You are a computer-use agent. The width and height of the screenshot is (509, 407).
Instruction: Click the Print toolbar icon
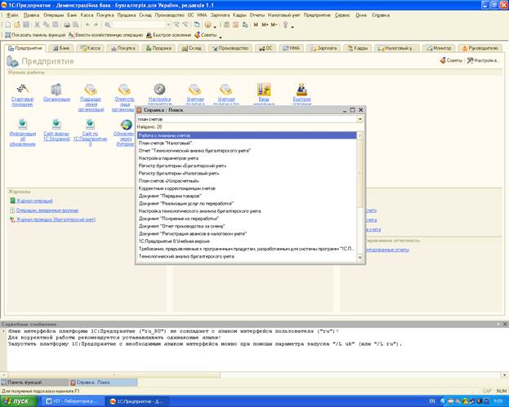67,24
